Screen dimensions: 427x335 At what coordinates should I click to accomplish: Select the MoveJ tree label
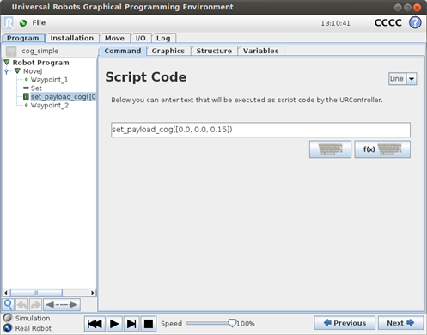pyautogui.click(x=33, y=71)
